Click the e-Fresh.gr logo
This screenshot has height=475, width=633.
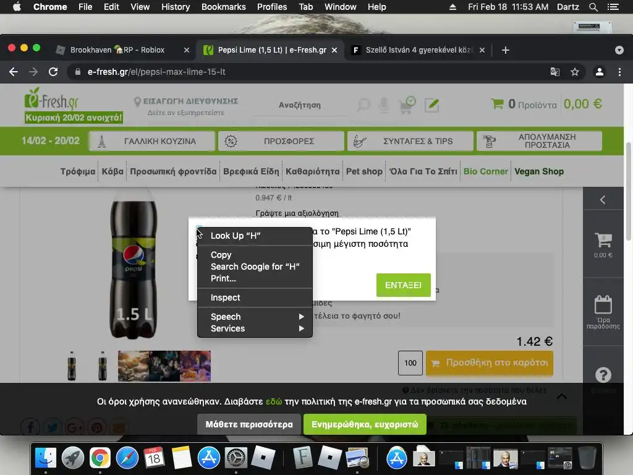point(52,99)
